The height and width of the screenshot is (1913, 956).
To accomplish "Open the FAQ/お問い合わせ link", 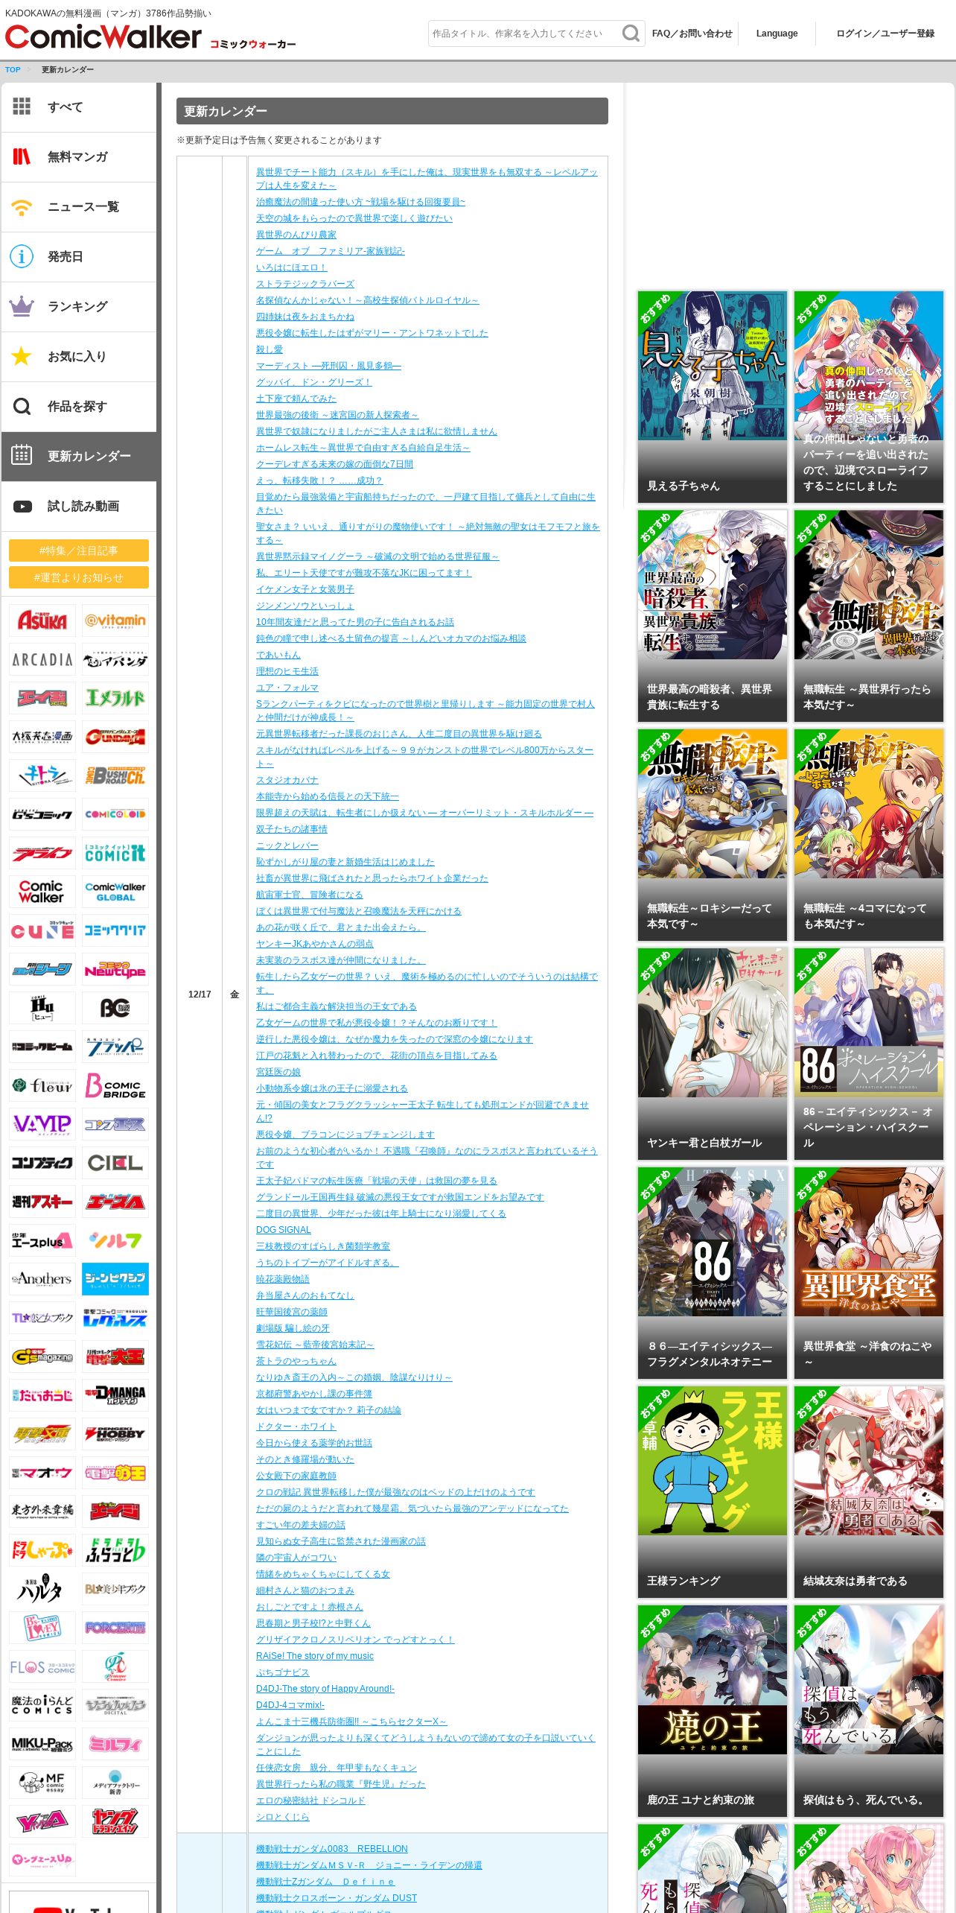I will click(x=692, y=34).
